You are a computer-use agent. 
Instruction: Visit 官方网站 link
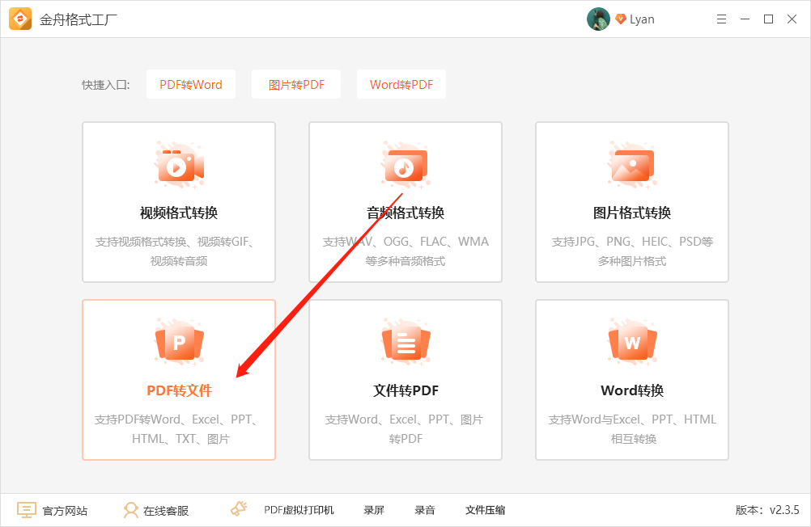[x=65, y=511]
